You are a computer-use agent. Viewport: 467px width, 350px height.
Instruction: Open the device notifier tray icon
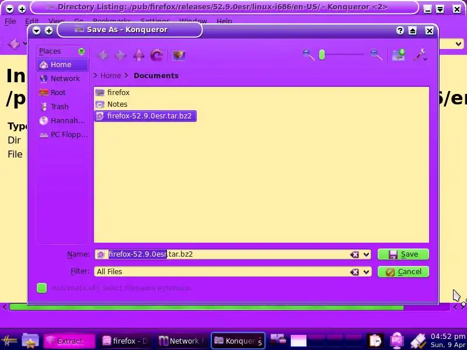tap(417, 341)
